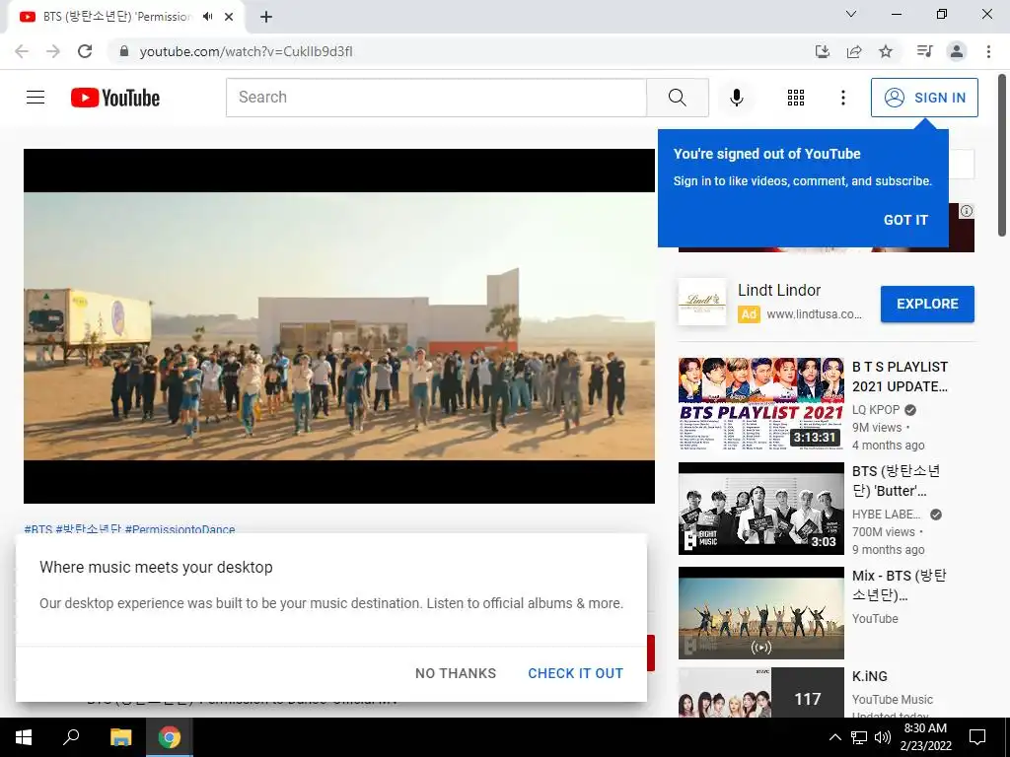Go forward in the browser

pyautogui.click(x=53, y=51)
